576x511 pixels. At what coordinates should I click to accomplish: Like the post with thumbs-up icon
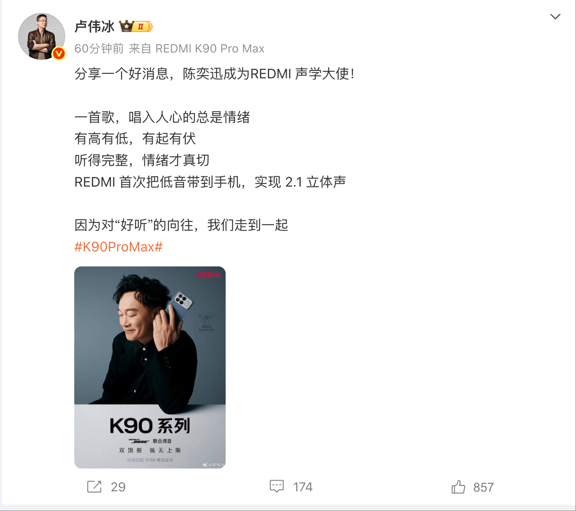(458, 487)
